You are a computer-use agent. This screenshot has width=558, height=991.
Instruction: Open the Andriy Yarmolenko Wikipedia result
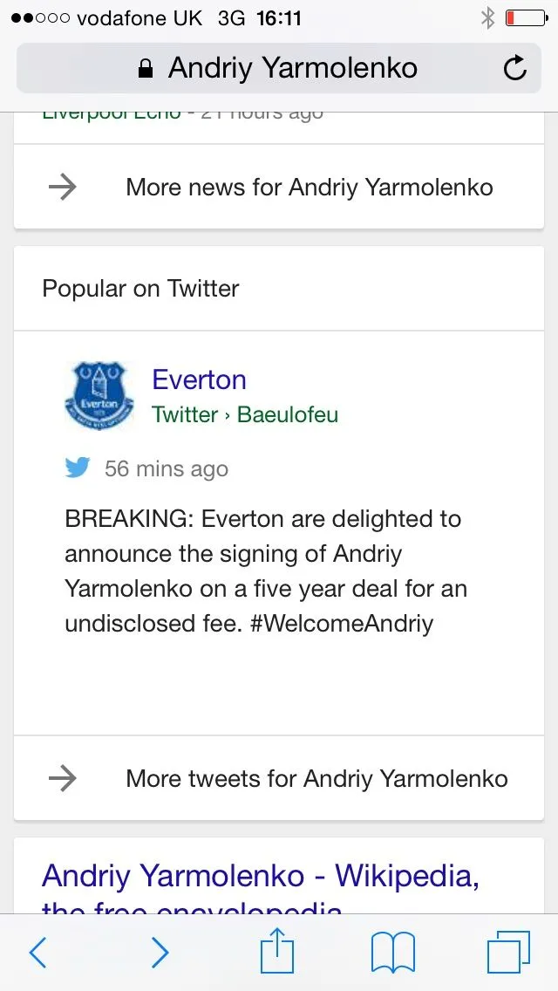(x=261, y=877)
